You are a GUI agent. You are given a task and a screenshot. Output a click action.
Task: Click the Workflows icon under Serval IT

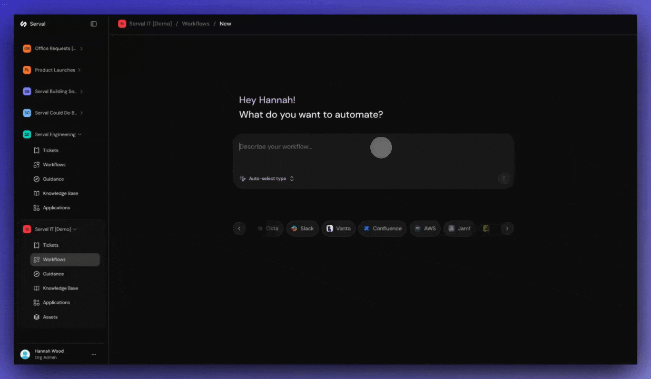coord(36,260)
